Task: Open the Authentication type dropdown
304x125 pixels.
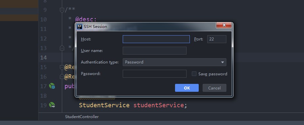Action: (x=174, y=62)
